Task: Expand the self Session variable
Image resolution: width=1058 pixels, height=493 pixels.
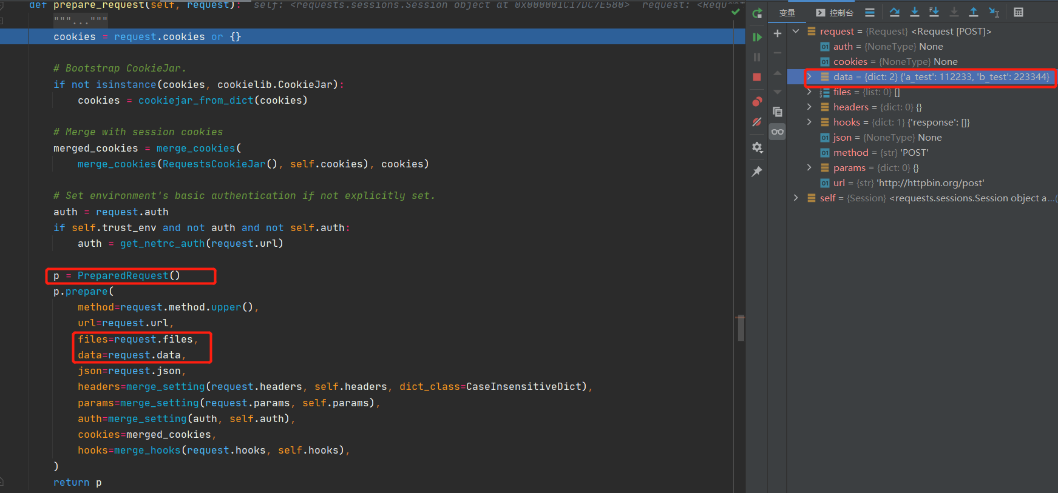Action: pos(796,198)
